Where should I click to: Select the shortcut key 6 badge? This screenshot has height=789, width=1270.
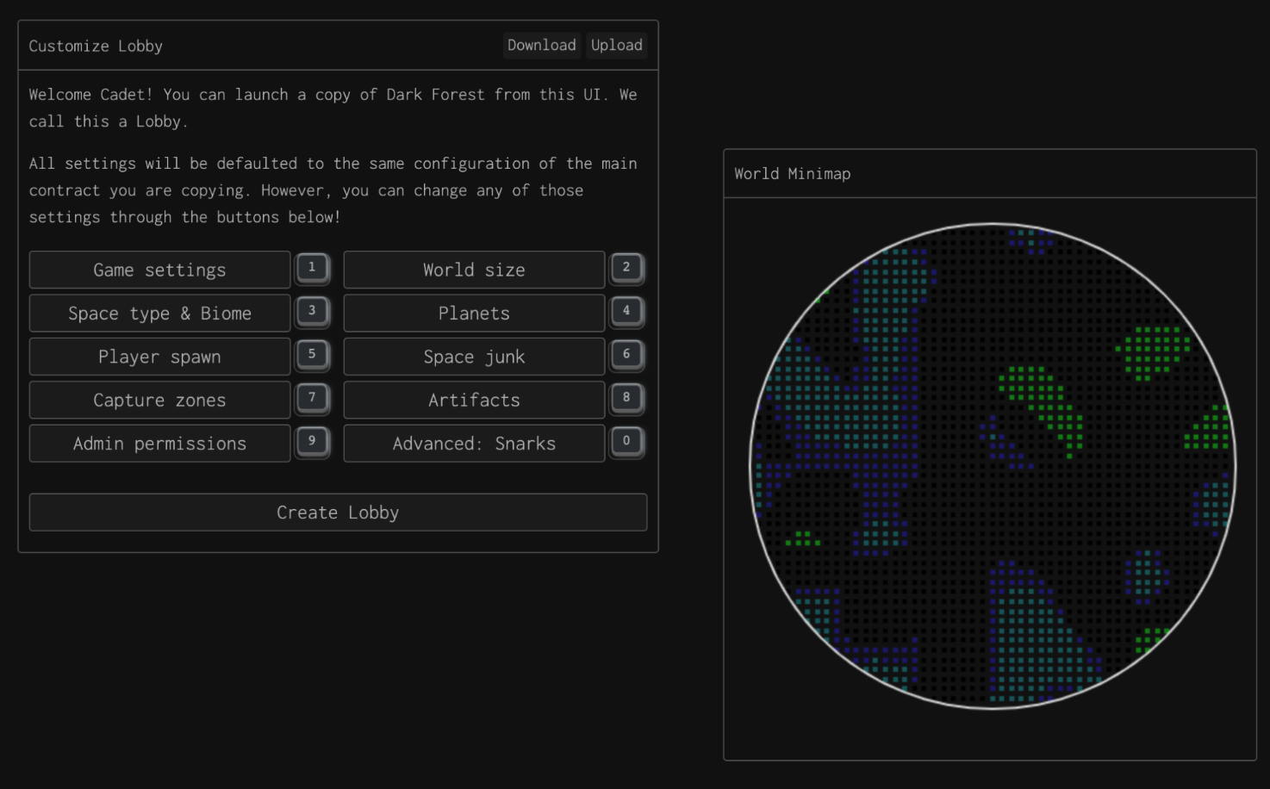click(x=626, y=355)
